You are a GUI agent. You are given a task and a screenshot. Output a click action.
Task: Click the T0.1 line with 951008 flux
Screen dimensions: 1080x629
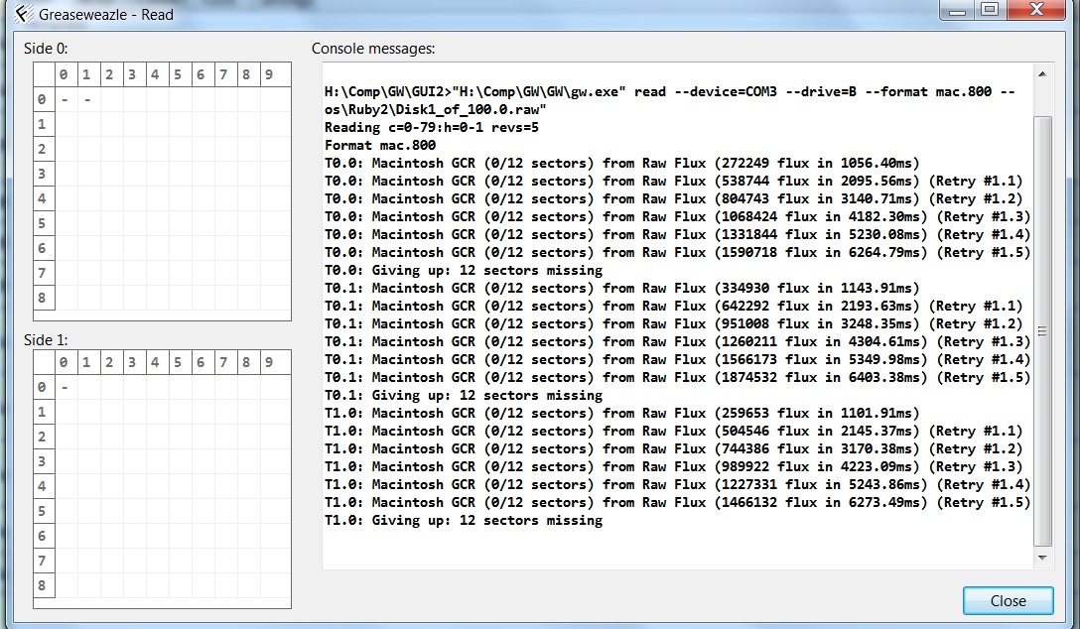click(674, 324)
